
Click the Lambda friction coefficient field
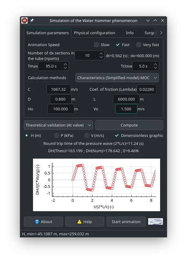pos(147,89)
